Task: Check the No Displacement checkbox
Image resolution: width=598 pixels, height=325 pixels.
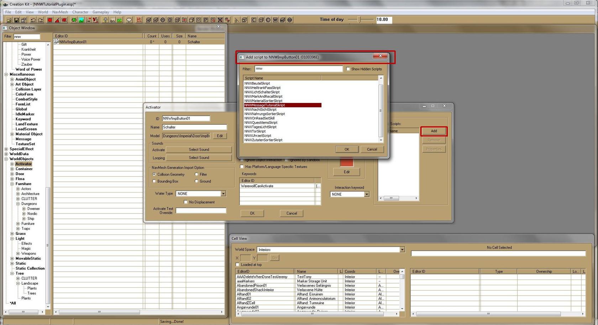Action: point(185,202)
